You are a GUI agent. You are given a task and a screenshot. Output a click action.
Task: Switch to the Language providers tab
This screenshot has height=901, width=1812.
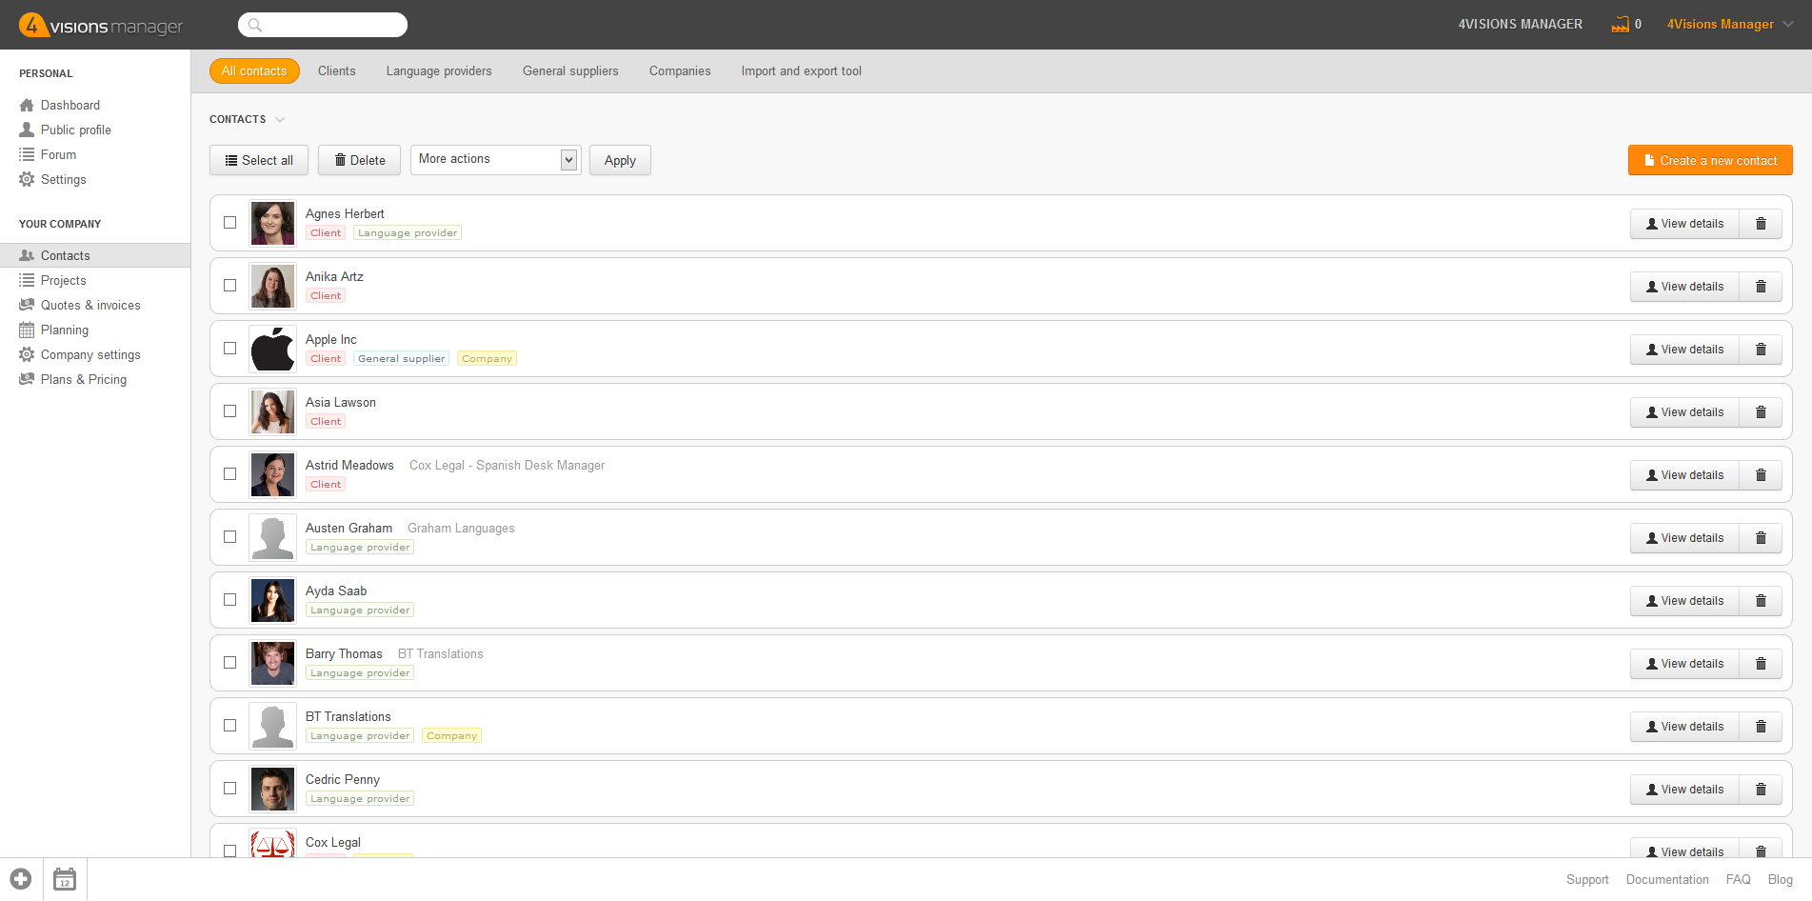tap(439, 71)
